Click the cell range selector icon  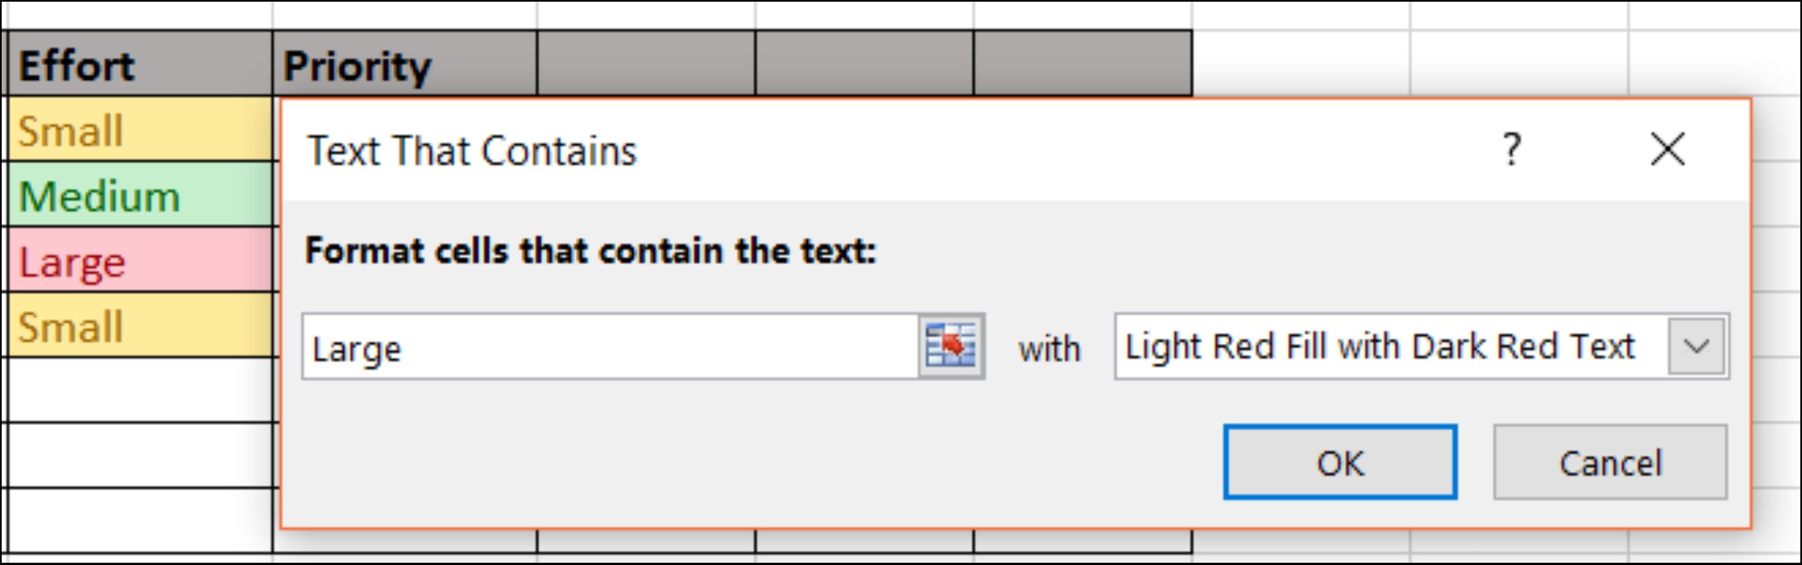(950, 346)
